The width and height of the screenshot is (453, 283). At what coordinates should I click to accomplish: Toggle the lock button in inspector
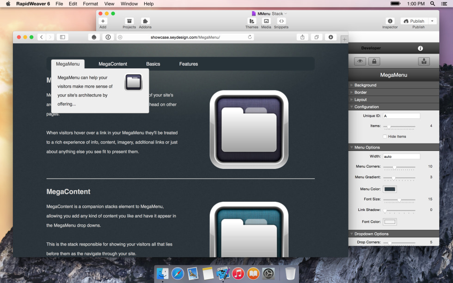coord(374,61)
